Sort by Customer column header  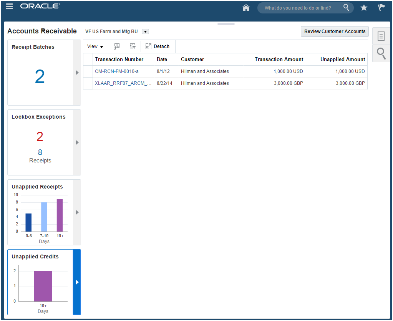[x=192, y=60]
